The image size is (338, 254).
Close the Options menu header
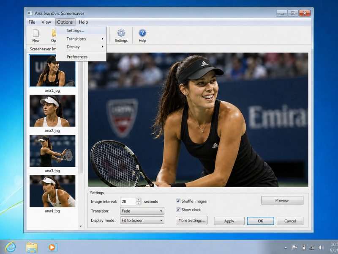point(65,22)
